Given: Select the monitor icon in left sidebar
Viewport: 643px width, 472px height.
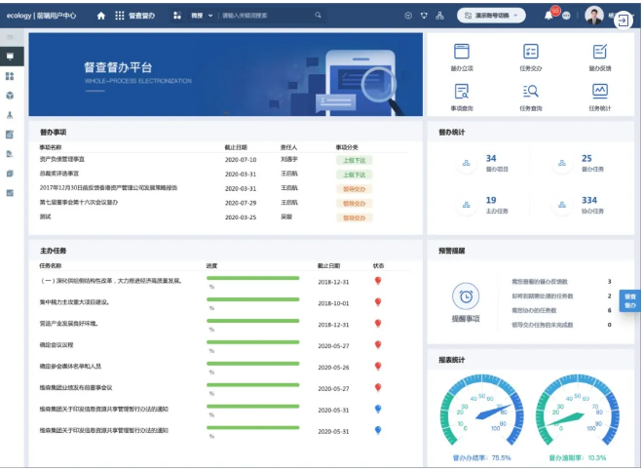Looking at the screenshot, I should [10, 57].
